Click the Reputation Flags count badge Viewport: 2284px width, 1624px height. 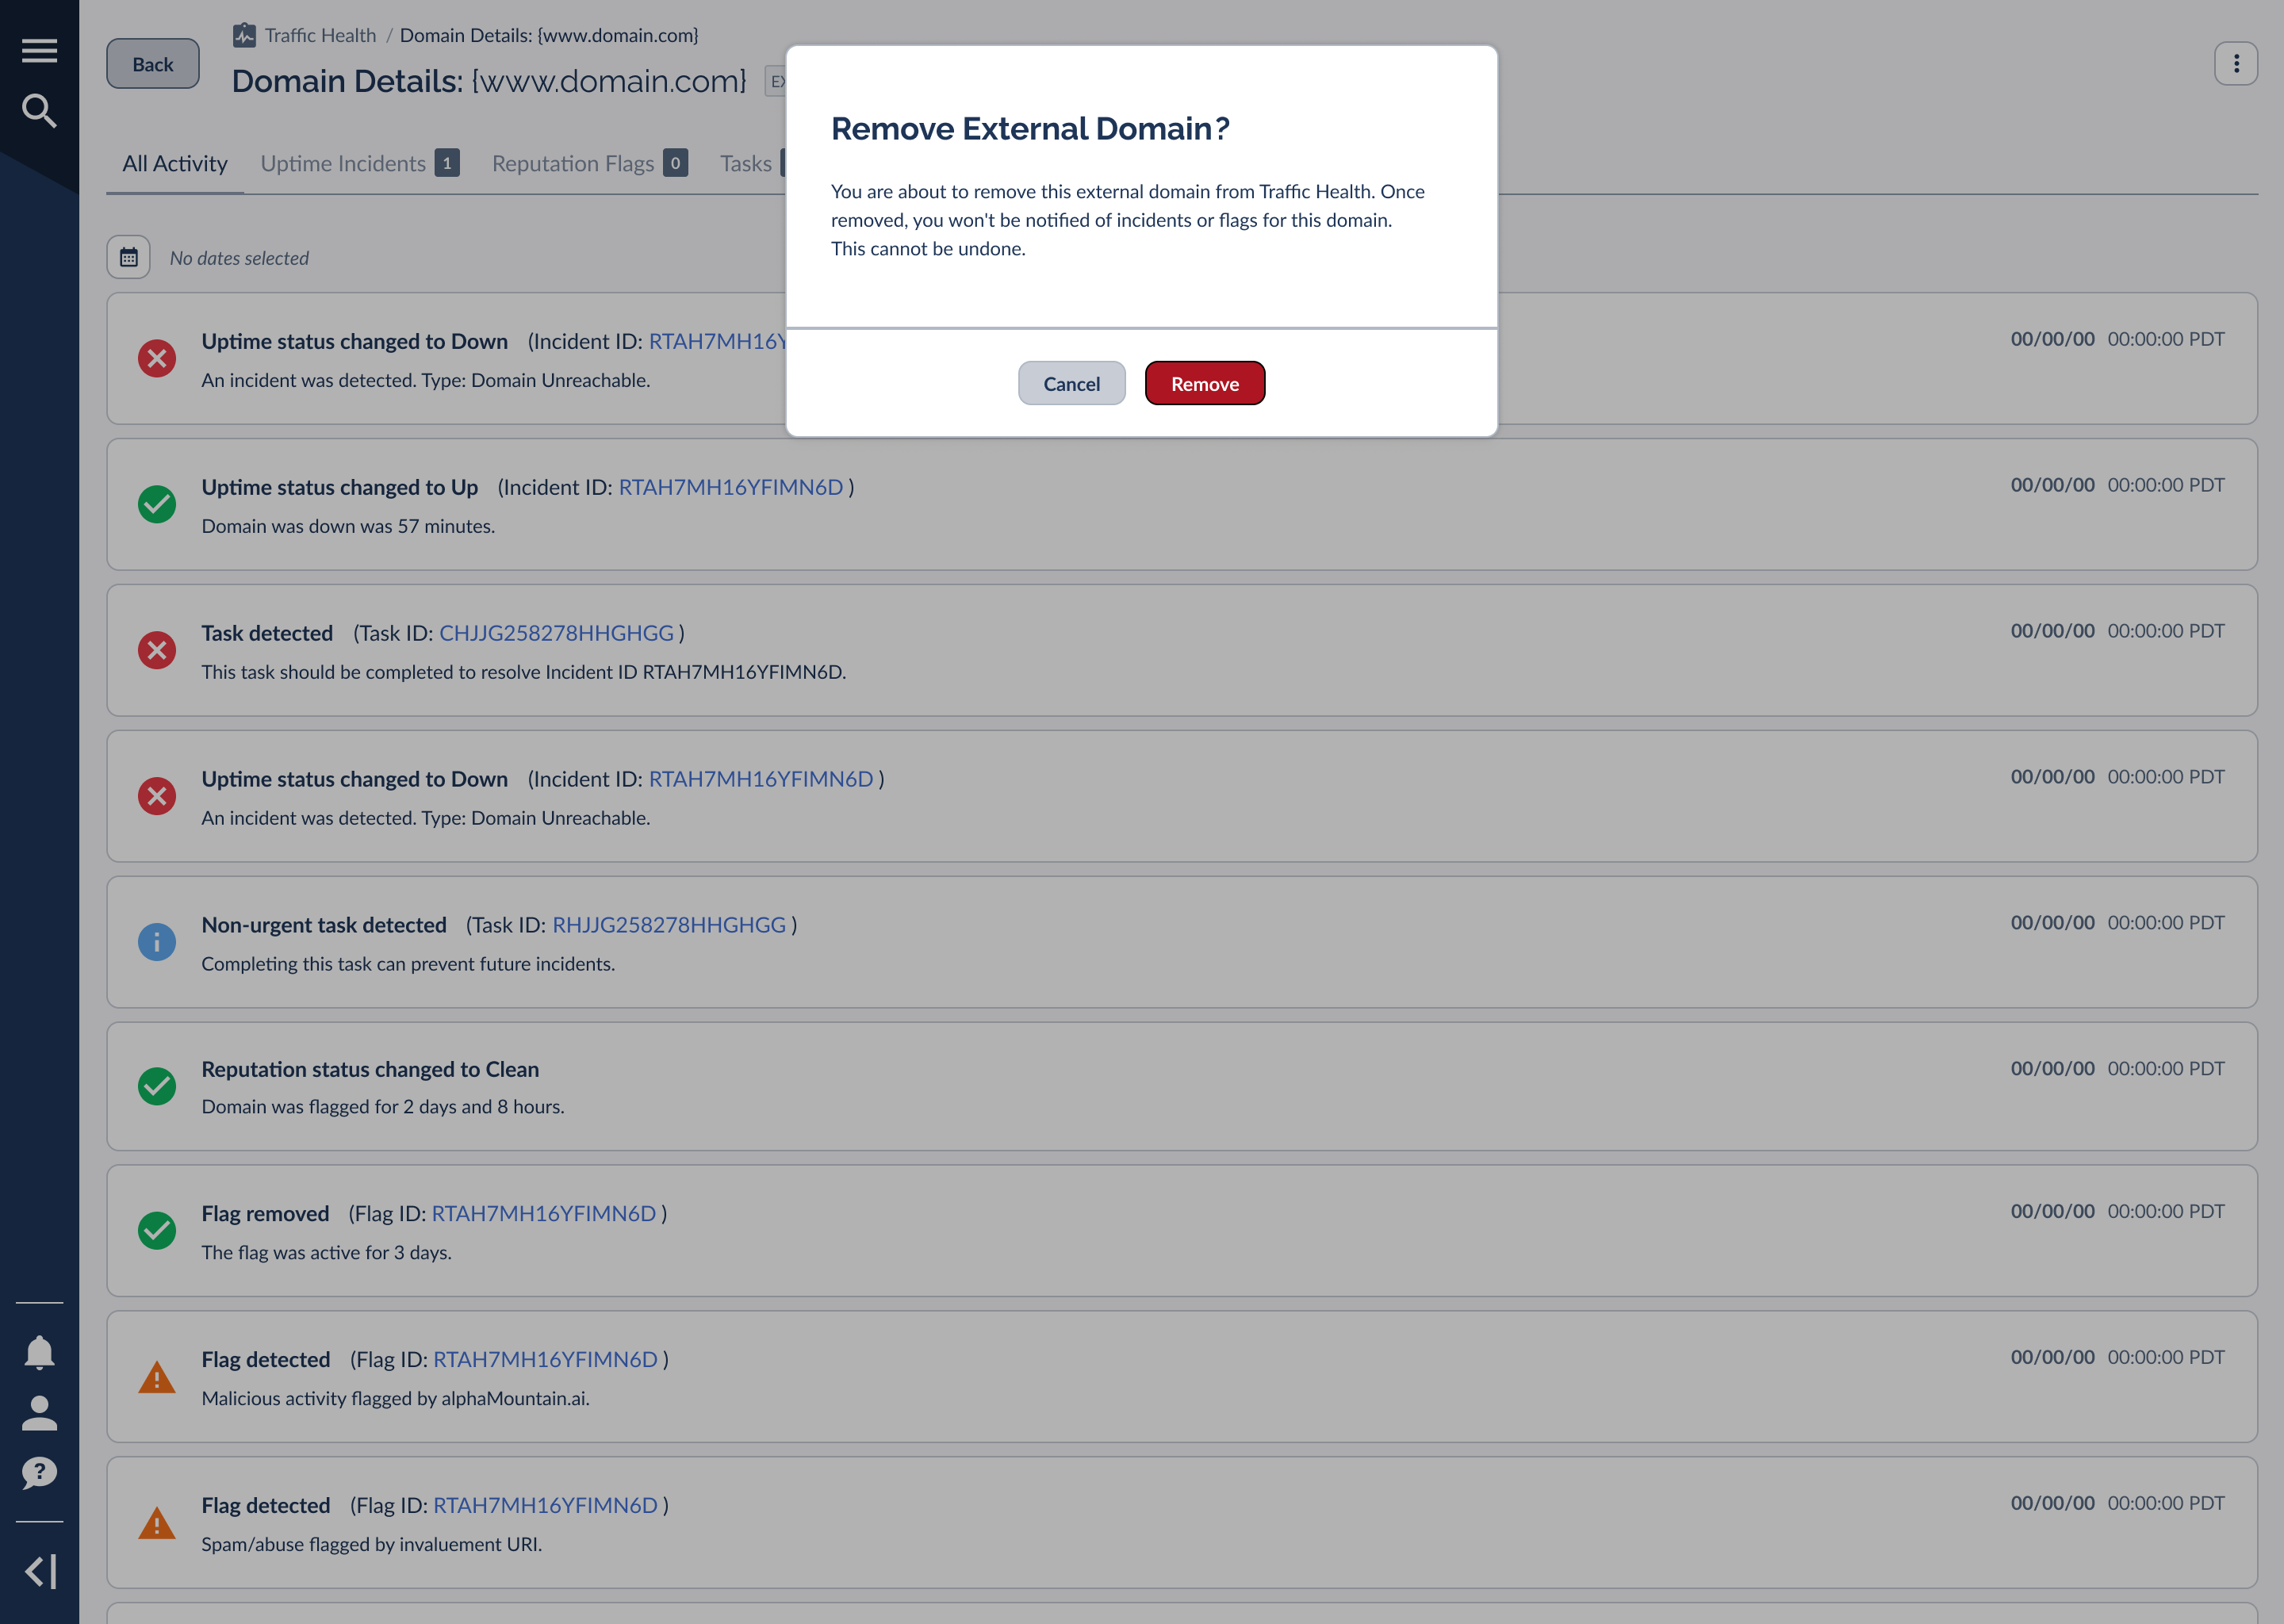675,163
